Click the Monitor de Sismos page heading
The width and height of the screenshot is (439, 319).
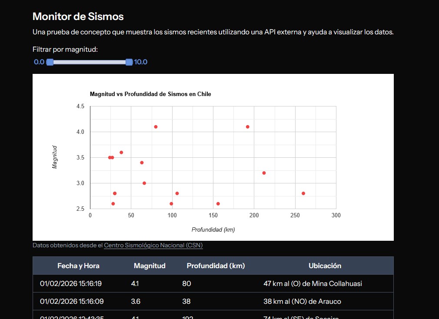pos(78,17)
